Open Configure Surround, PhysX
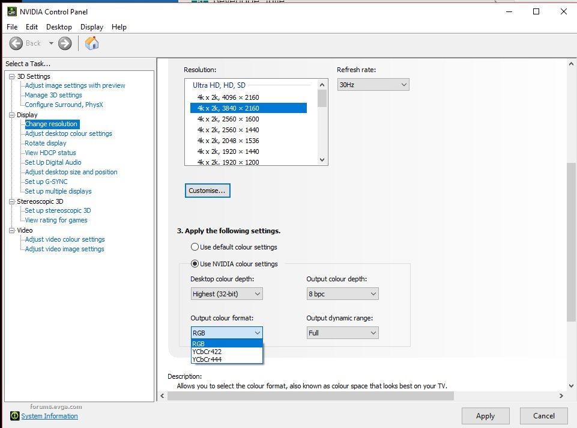This screenshot has height=428, width=577. (x=64, y=105)
